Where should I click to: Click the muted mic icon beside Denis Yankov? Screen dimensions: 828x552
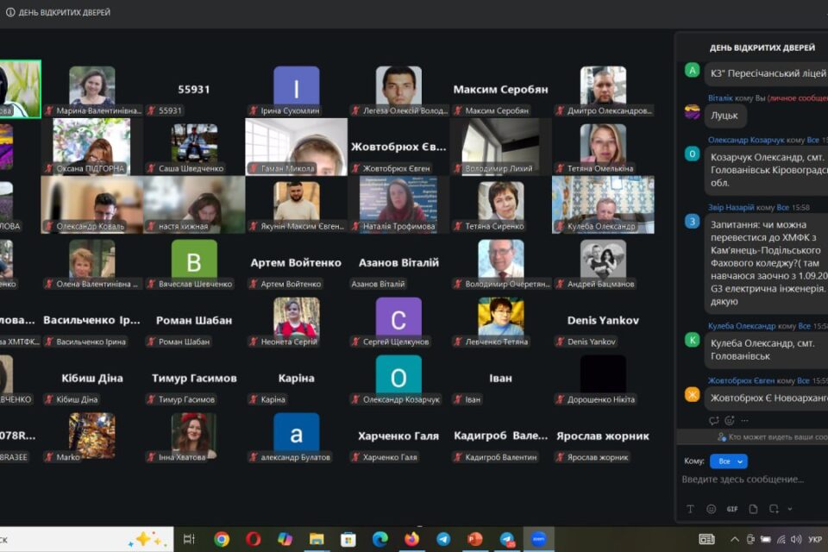click(561, 342)
